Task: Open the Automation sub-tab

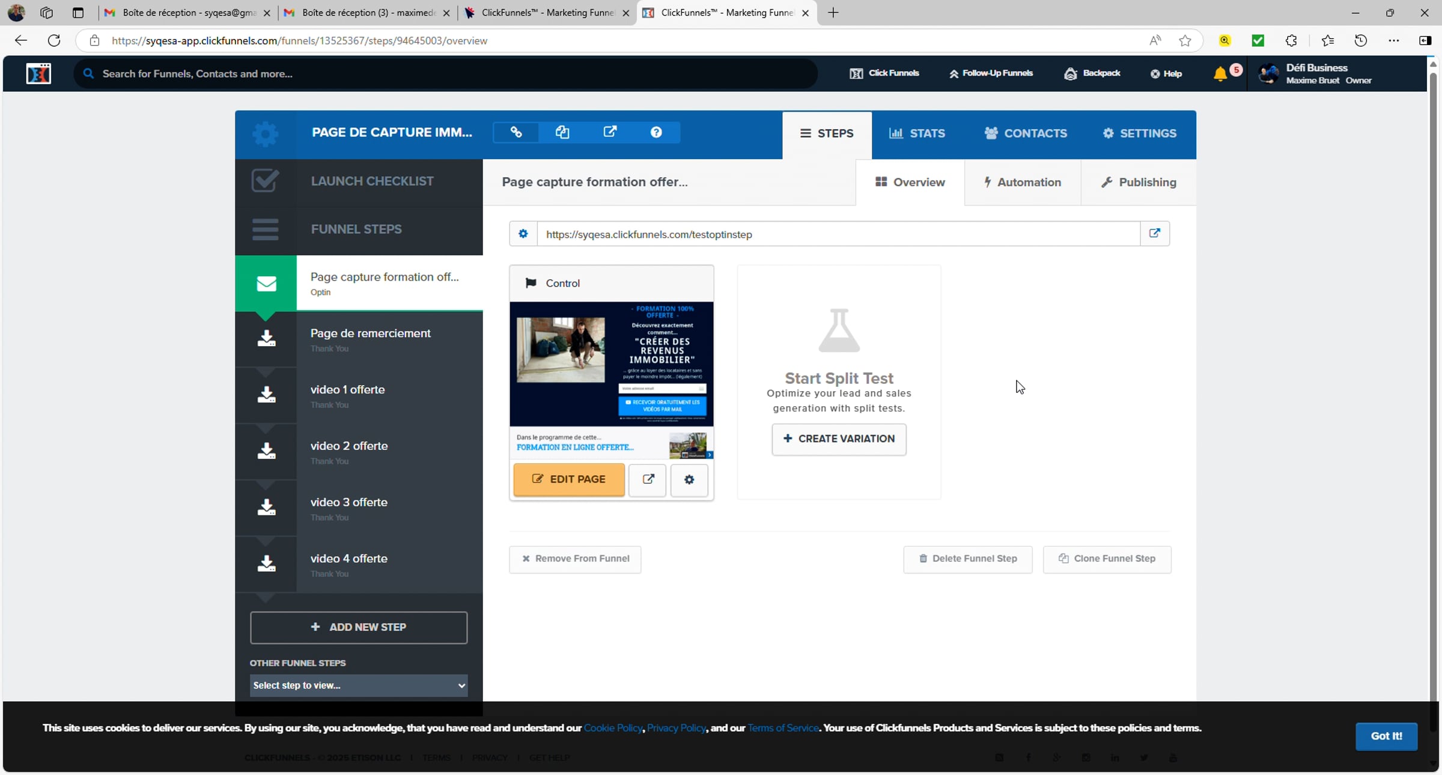Action: pyautogui.click(x=1023, y=182)
